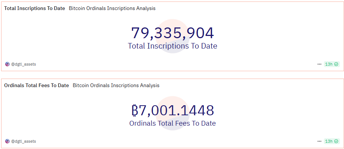344x149 pixels.
Task: Open "Bitcoin Ordinals Inscriptions Analysis" link in top panel
Action: point(112,8)
